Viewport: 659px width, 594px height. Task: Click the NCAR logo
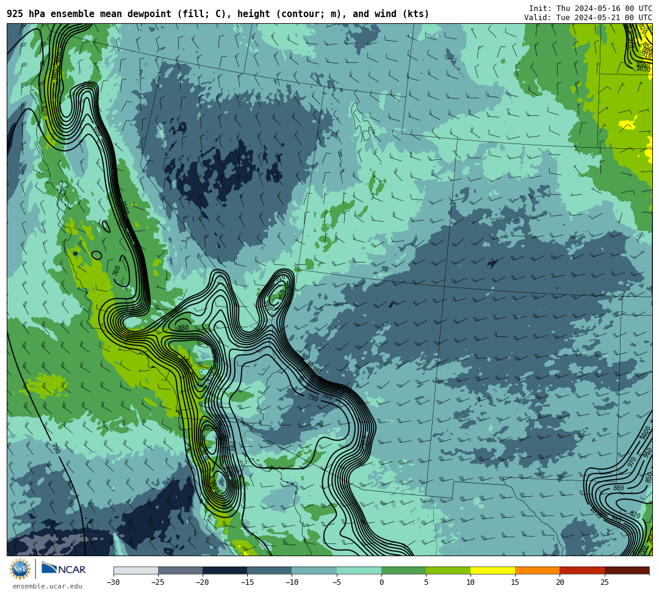click(x=63, y=568)
